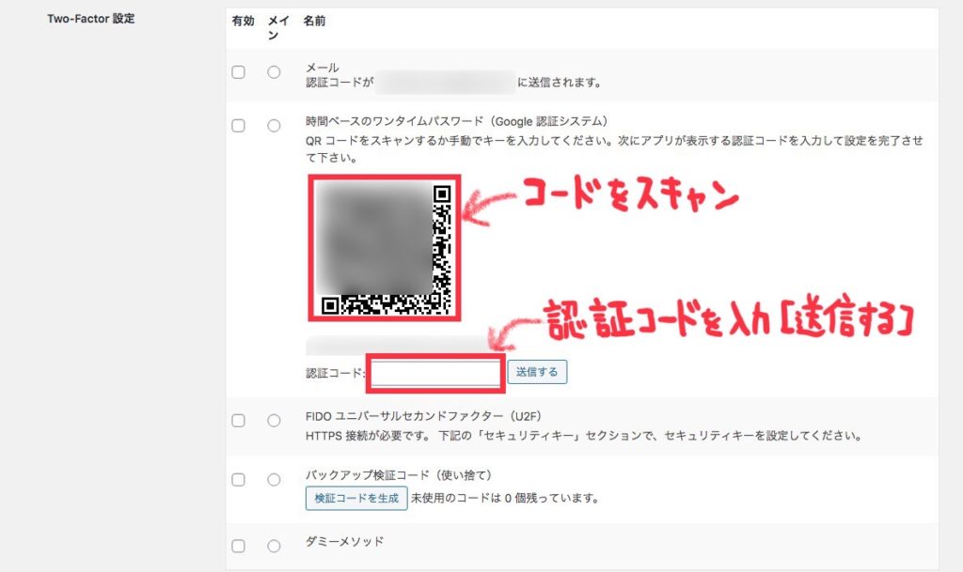963x572 pixels.
Task: Enable the time-based one-time password checkbox
Action: (238, 126)
